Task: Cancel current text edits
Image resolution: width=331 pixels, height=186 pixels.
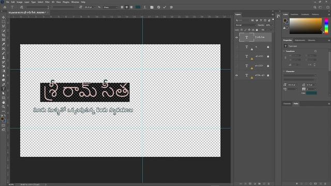Action: [159, 7]
